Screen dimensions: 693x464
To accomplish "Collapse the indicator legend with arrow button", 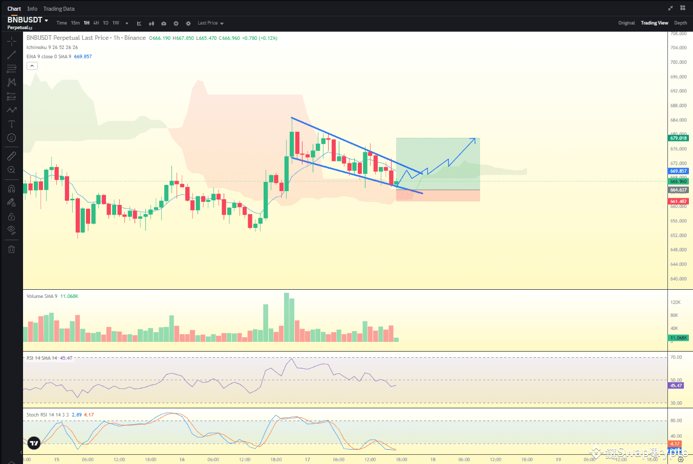I will [32, 65].
